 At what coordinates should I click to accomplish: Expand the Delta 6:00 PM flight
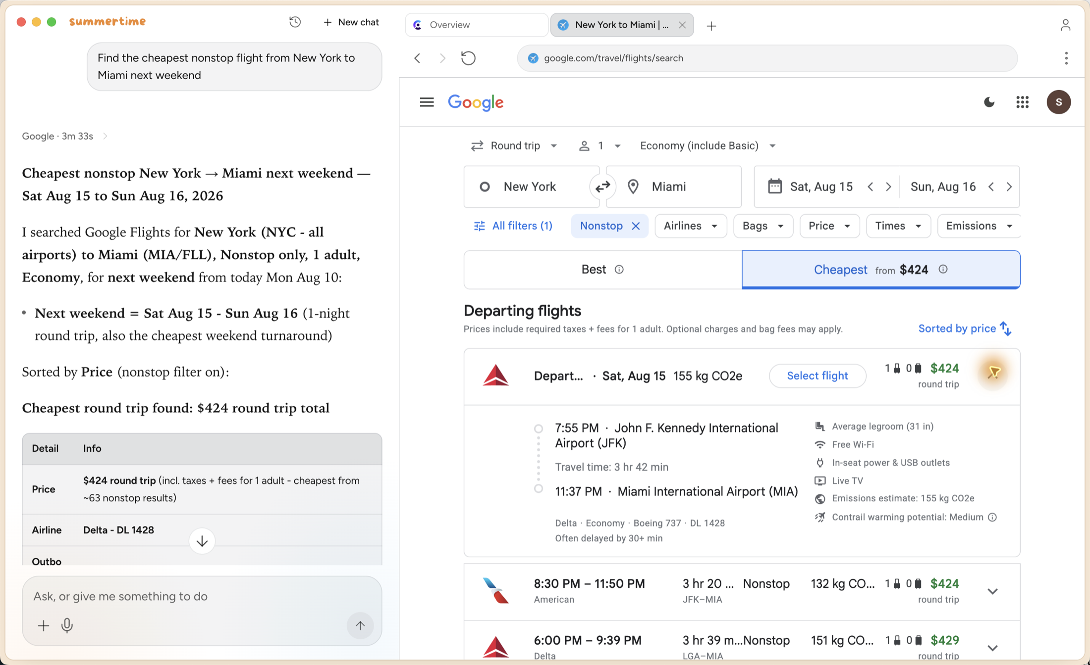point(992,648)
